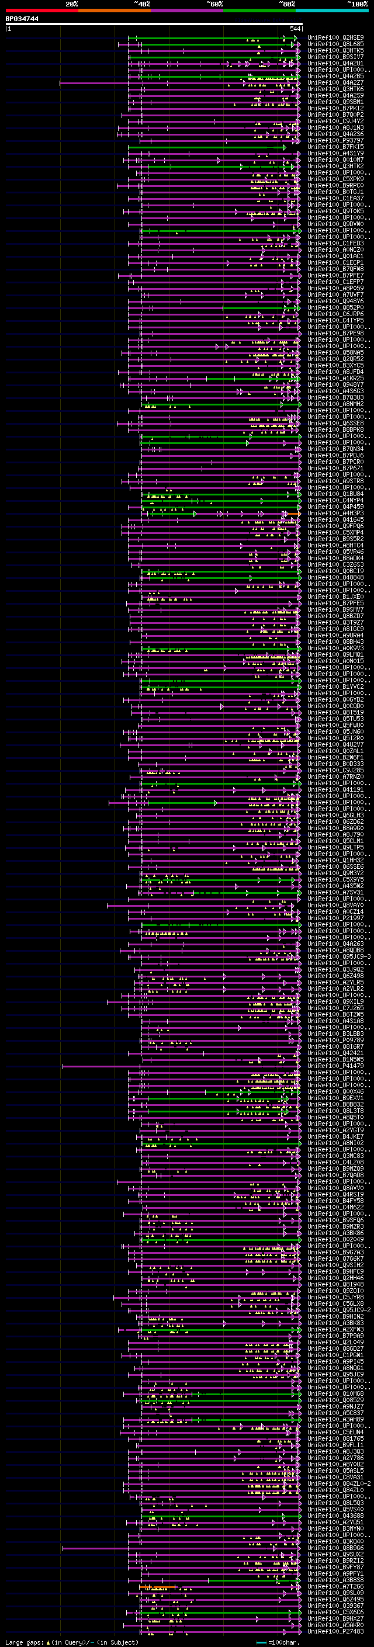Click the orange ~40% identity legend bar

click(x=115, y=11)
